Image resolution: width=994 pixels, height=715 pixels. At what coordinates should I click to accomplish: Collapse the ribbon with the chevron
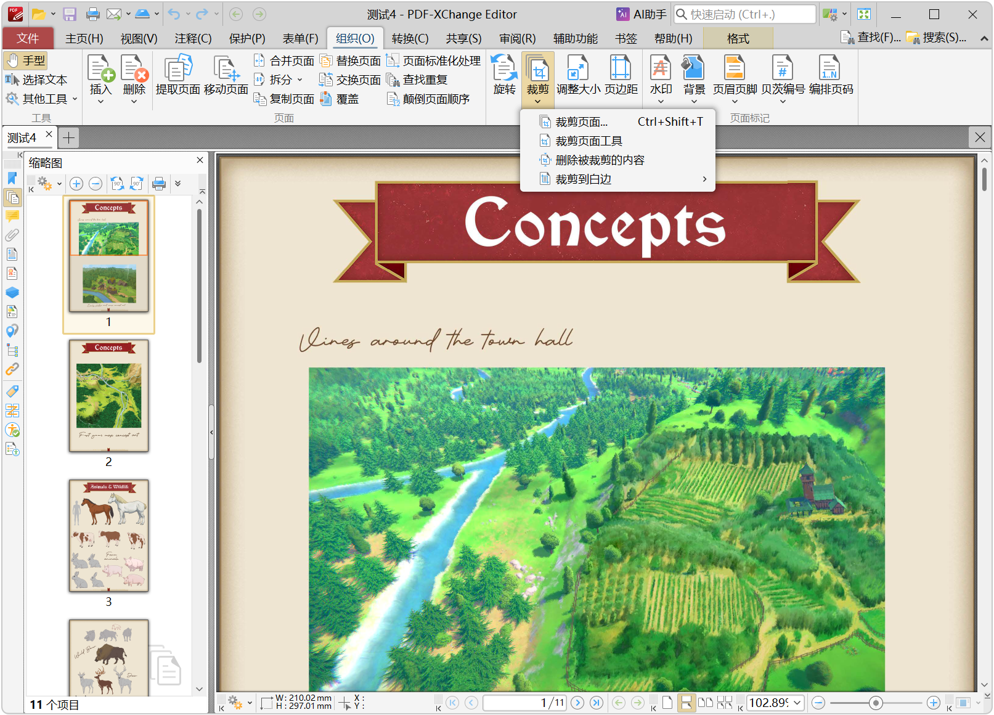984,38
